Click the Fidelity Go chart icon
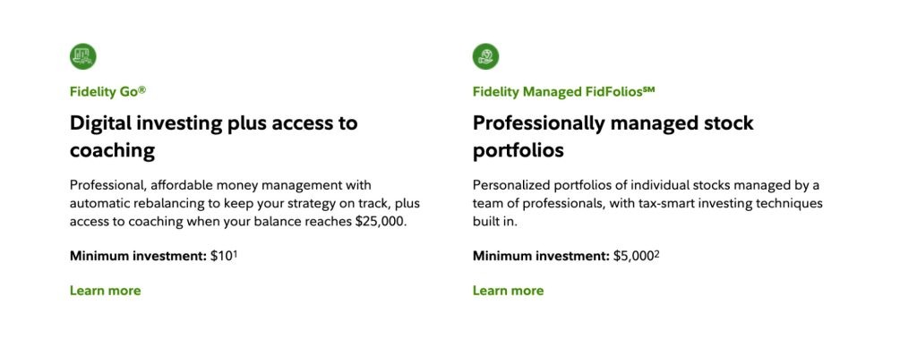The width and height of the screenshot is (917, 347). [x=83, y=56]
